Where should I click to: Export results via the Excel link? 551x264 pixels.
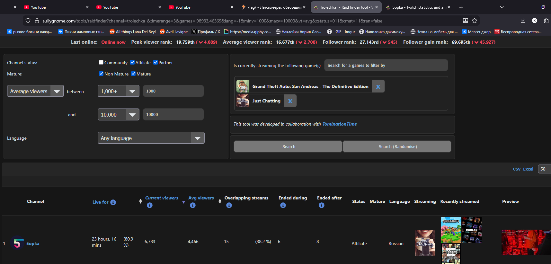(x=528, y=169)
